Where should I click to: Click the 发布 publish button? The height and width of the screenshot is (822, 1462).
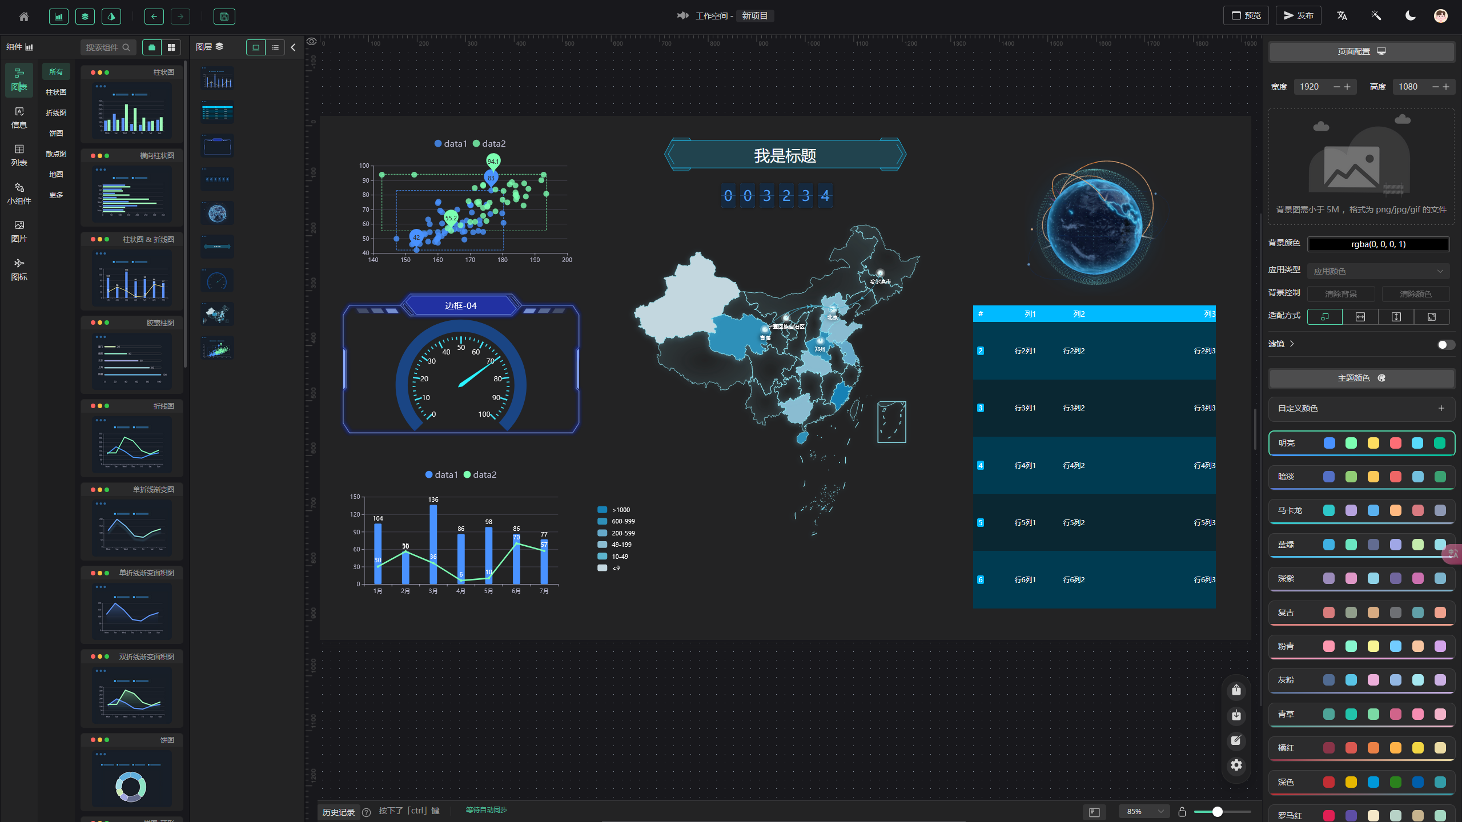(1299, 15)
